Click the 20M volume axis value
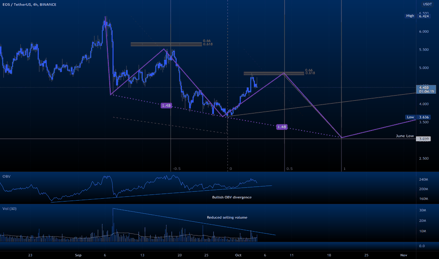This screenshot has height=259, width=439. click(x=423, y=221)
